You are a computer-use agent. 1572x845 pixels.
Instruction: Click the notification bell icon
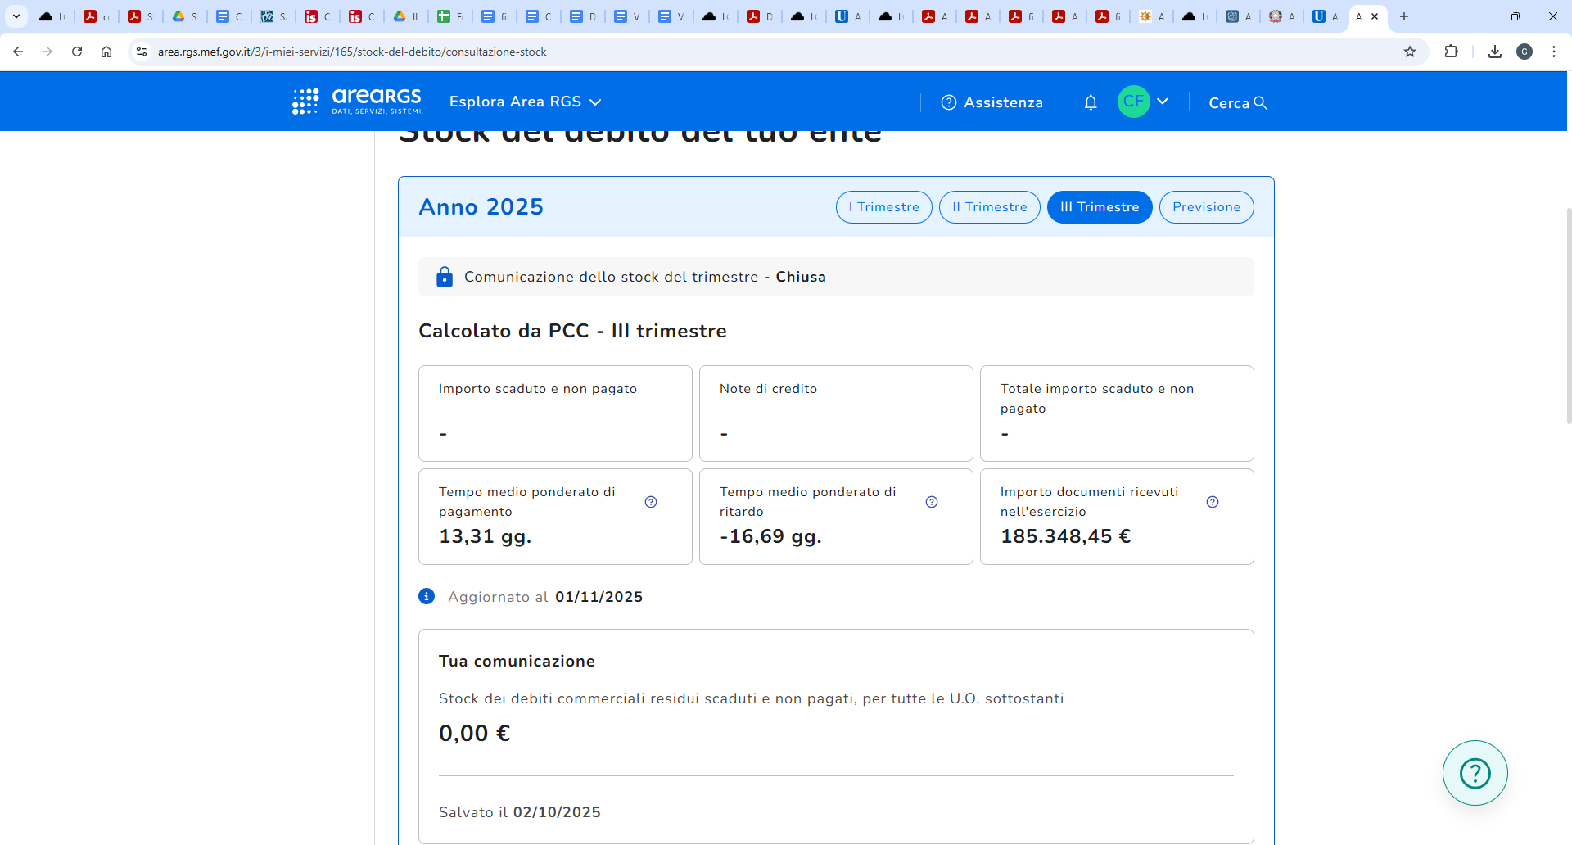(x=1091, y=102)
